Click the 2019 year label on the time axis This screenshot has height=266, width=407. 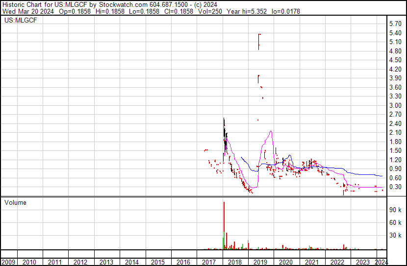tap(260, 262)
